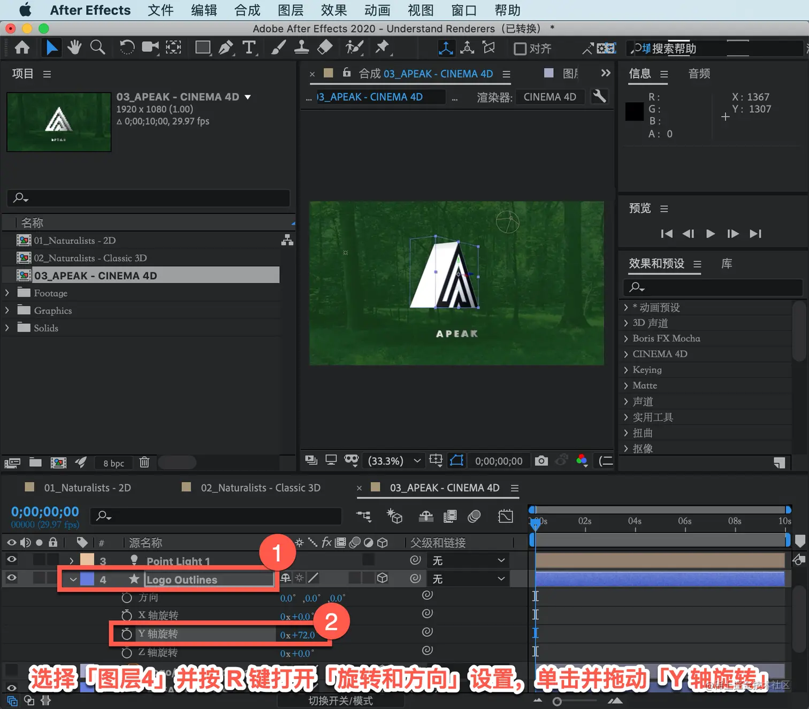Toggle 3D layer switch for Logo Outlines

pyautogui.click(x=382, y=578)
